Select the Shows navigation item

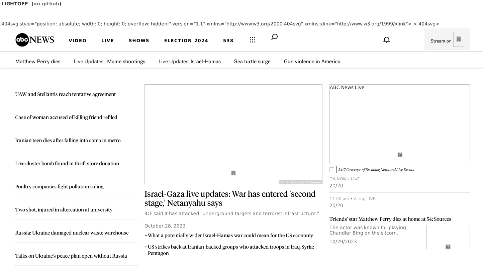click(139, 40)
